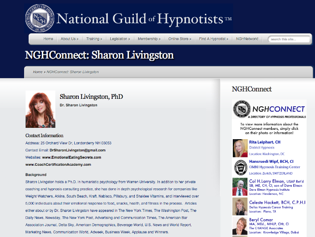This screenshot has width=315, height=237.
Task: Expand the Membership menu
Action: [x=149, y=39]
